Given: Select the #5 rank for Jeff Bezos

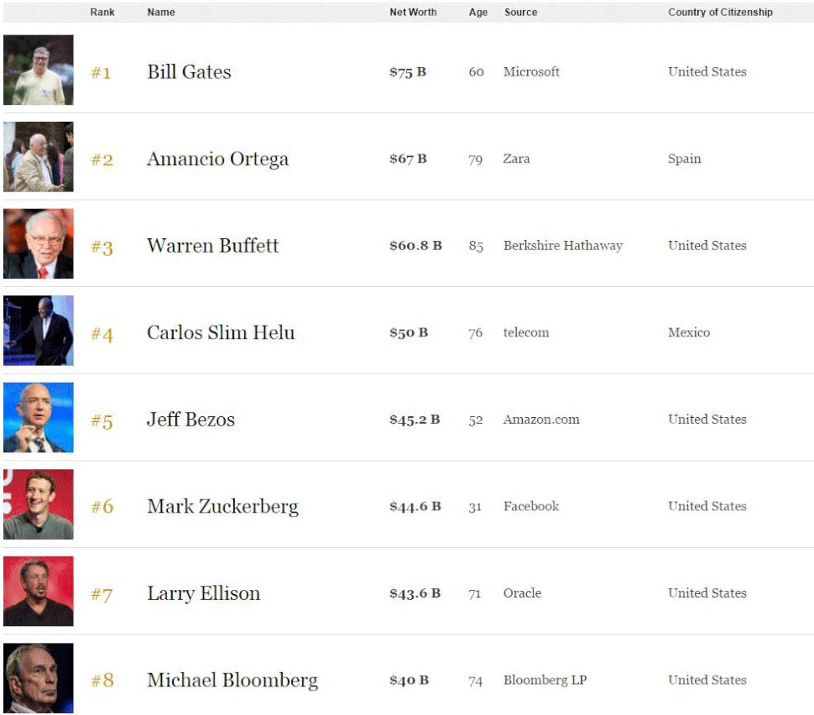Looking at the screenshot, I should (102, 420).
